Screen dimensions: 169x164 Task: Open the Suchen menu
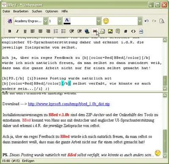pyautogui.click(x=37, y=11)
